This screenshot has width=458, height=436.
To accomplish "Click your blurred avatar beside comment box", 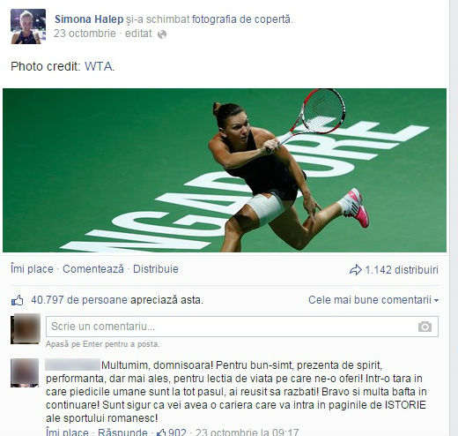I will [x=26, y=328].
